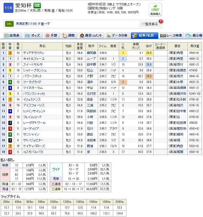Open the 予想 tab
This screenshot has width=203, height=217.
click(52, 35)
